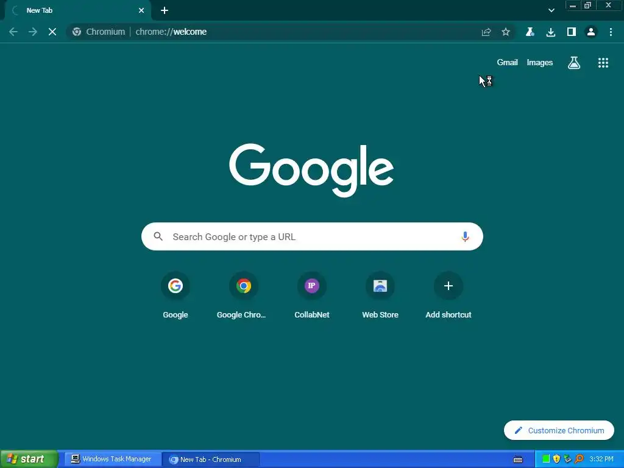
Task: Switch to Windows Task Manager in taskbar
Action: [x=112, y=459]
